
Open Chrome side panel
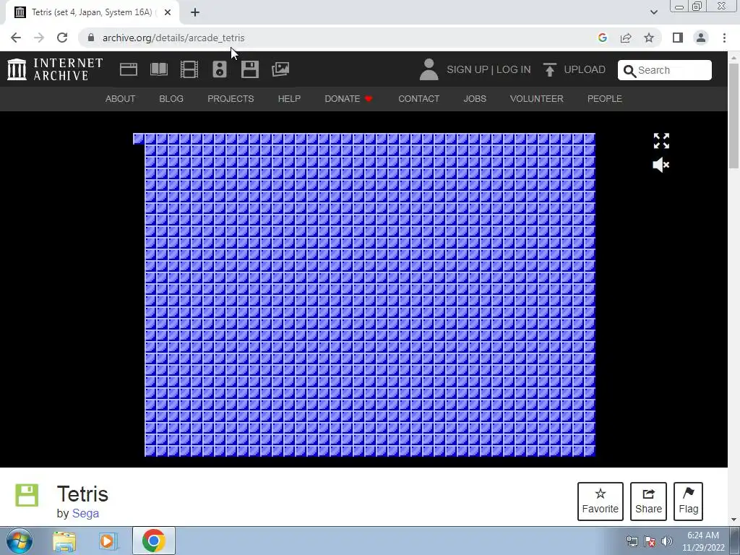pyautogui.click(x=678, y=38)
